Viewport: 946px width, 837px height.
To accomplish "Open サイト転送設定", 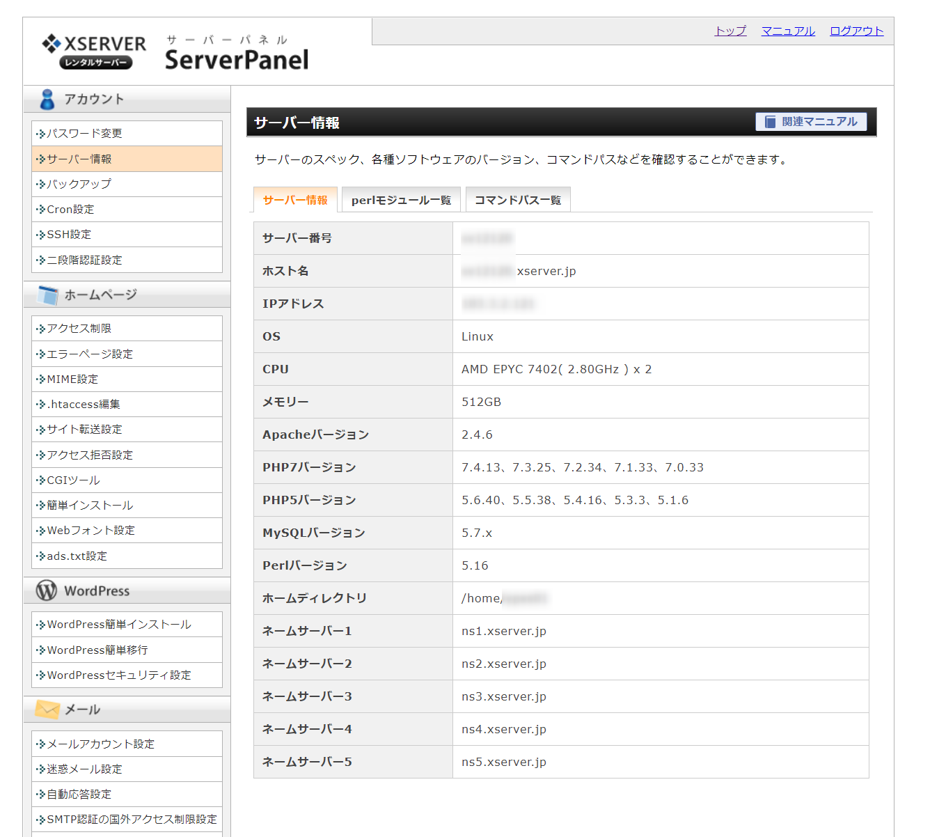I will [x=127, y=429].
